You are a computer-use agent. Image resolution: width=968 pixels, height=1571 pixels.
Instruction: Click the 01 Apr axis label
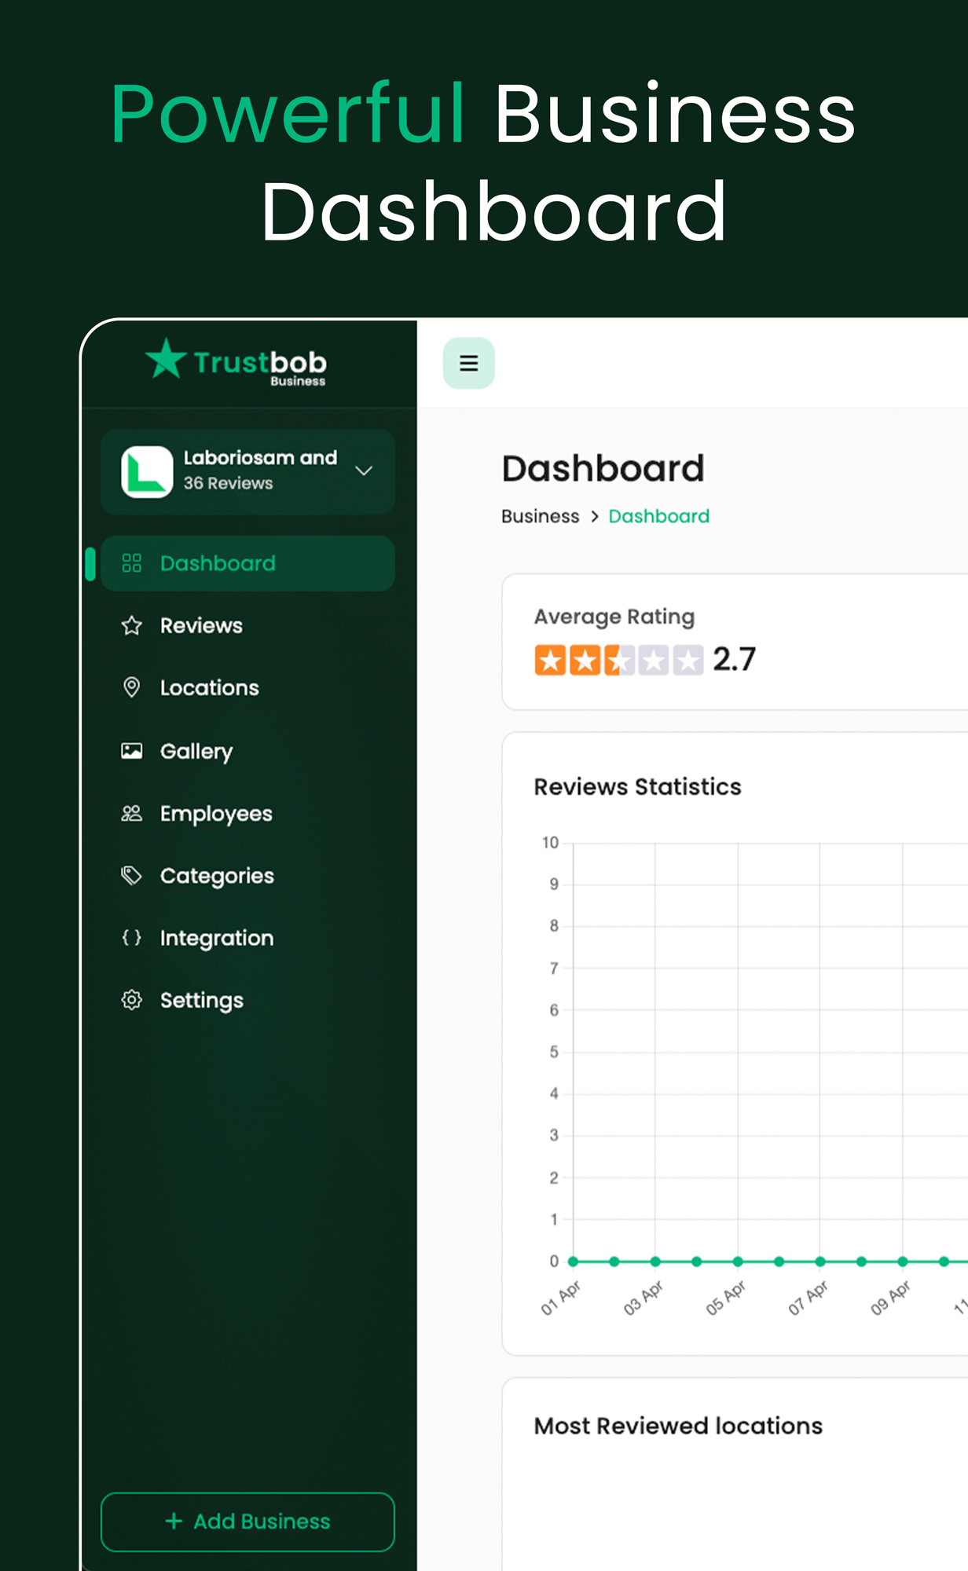click(560, 1298)
